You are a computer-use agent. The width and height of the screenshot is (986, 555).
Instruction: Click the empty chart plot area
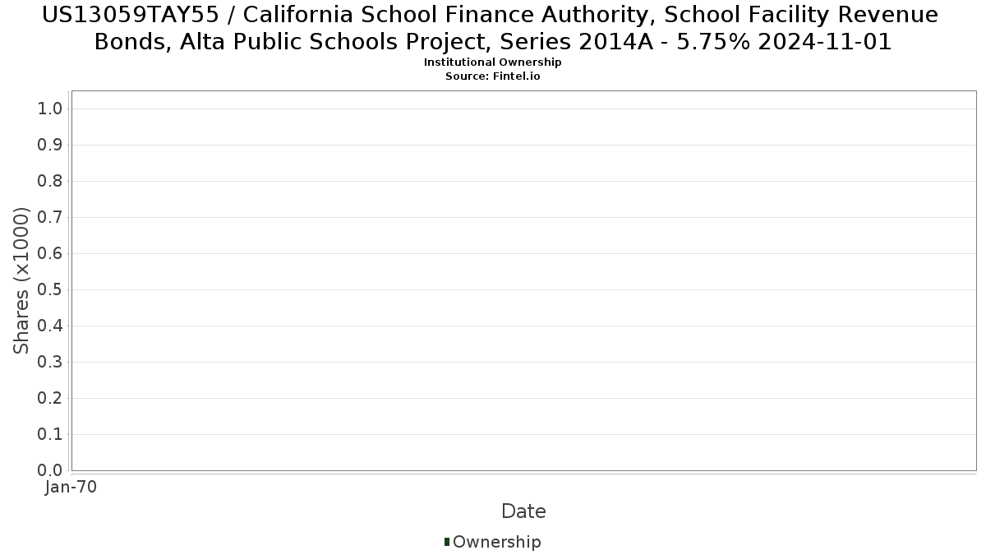523,280
